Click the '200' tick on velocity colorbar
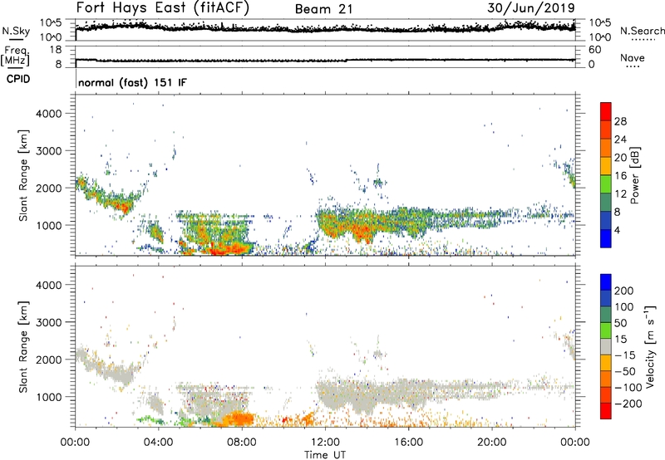665x460 pixels. (623, 291)
